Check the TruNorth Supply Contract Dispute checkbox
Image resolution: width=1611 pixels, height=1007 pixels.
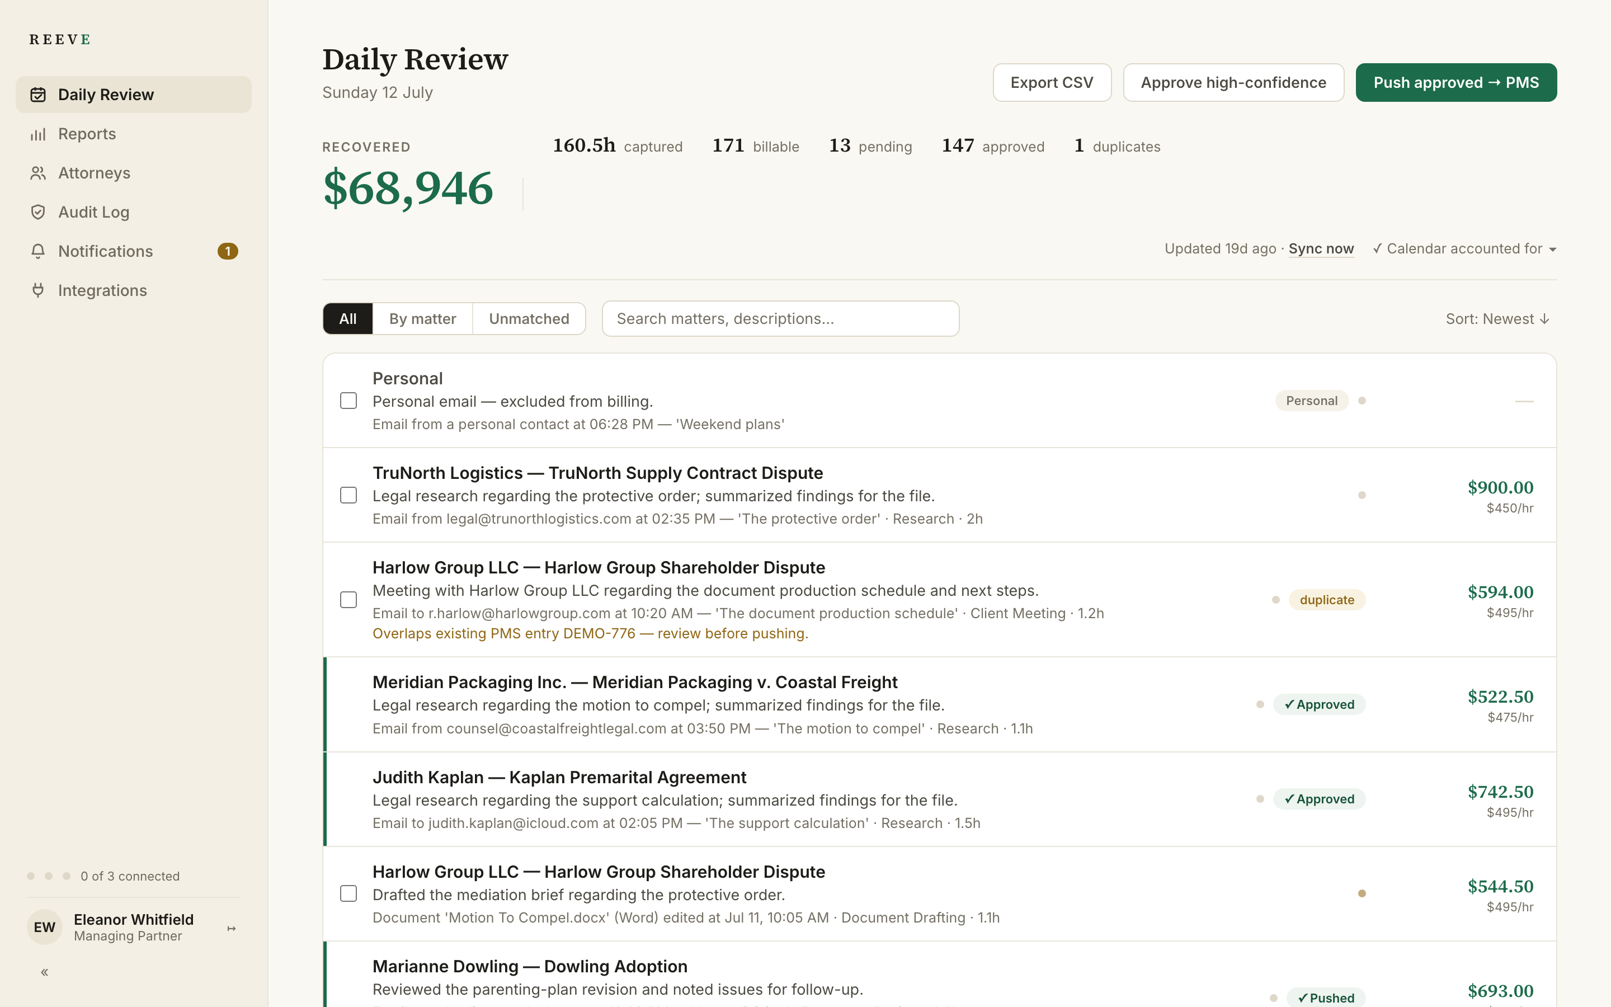click(348, 495)
